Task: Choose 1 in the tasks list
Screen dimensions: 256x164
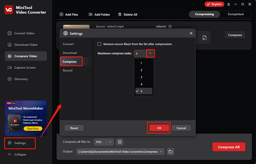Action: click(x=144, y=63)
